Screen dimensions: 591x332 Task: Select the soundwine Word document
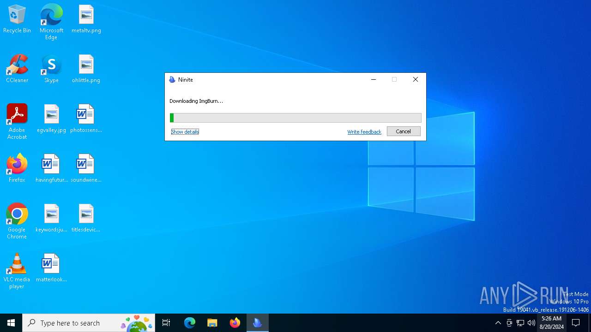click(86, 169)
